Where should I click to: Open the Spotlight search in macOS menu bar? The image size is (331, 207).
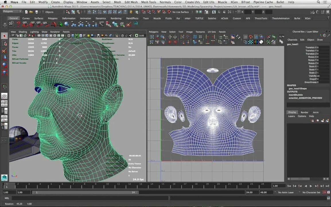tap(318, 2)
